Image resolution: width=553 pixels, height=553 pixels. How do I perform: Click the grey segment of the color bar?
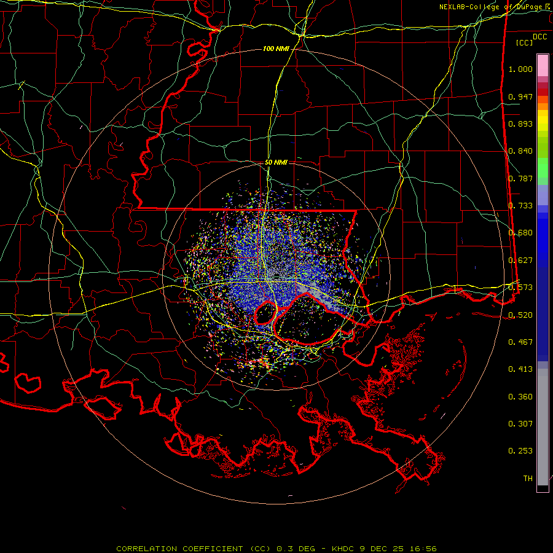(543, 427)
